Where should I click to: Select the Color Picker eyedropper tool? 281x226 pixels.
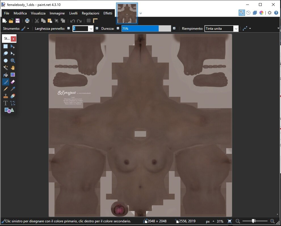(12, 89)
